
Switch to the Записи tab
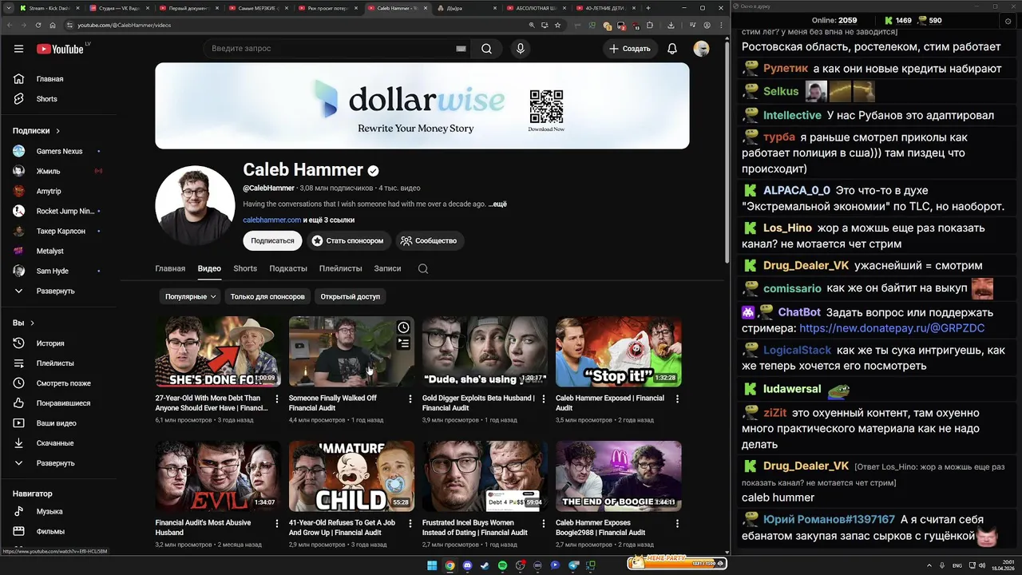[x=387, y=268]
